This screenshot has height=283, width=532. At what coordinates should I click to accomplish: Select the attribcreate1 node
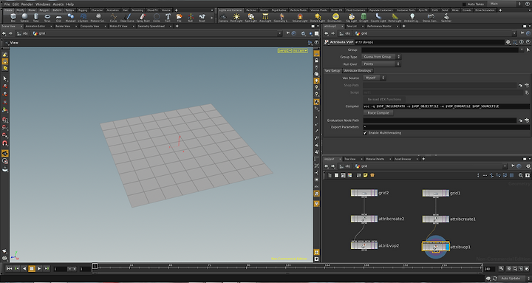coord(436,219)
